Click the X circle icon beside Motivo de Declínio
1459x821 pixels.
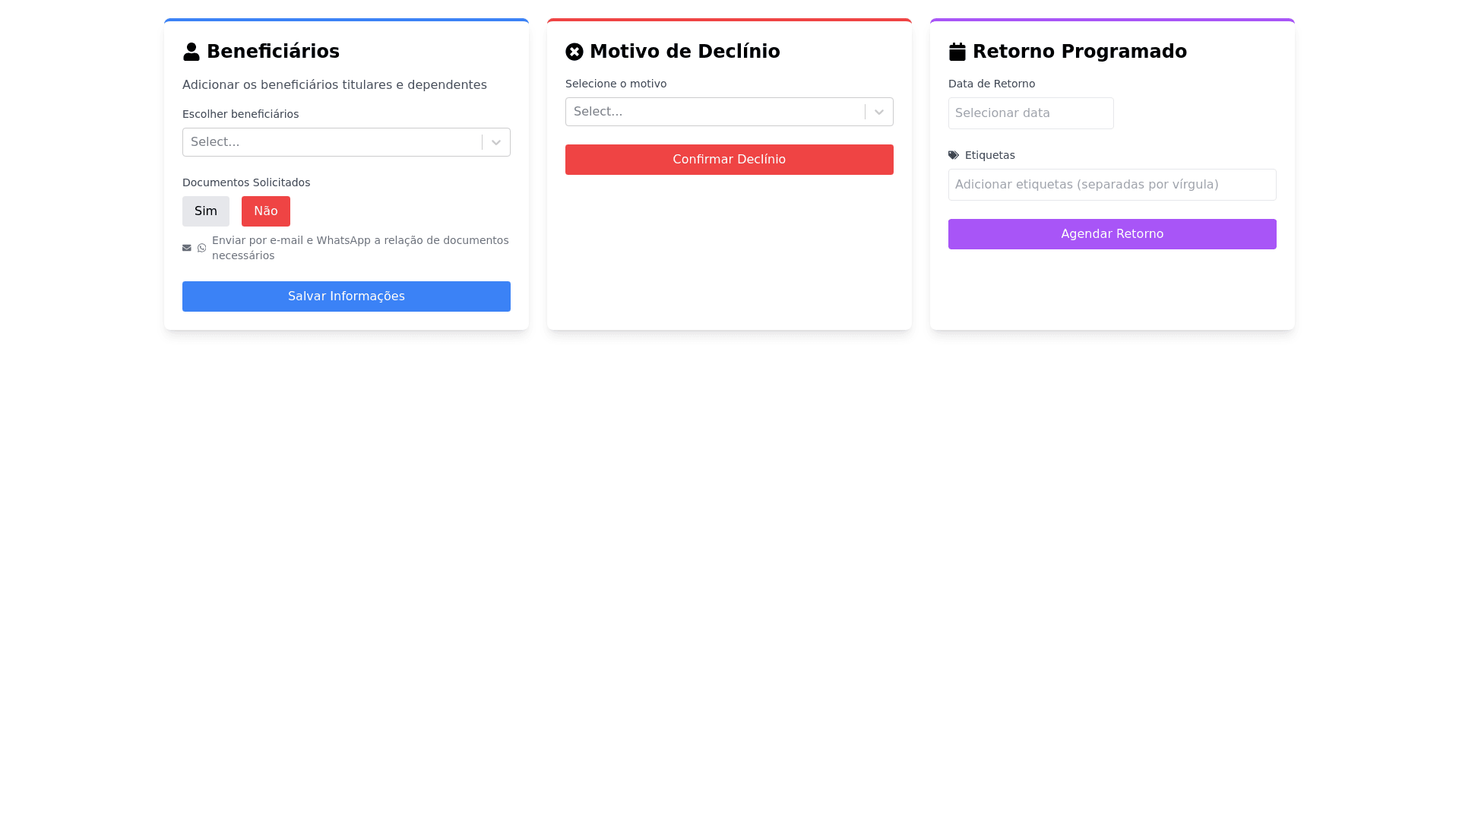pos(574,51)
